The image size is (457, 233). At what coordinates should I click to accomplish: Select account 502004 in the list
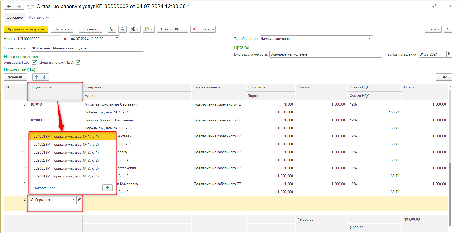(x=73, y=176)
